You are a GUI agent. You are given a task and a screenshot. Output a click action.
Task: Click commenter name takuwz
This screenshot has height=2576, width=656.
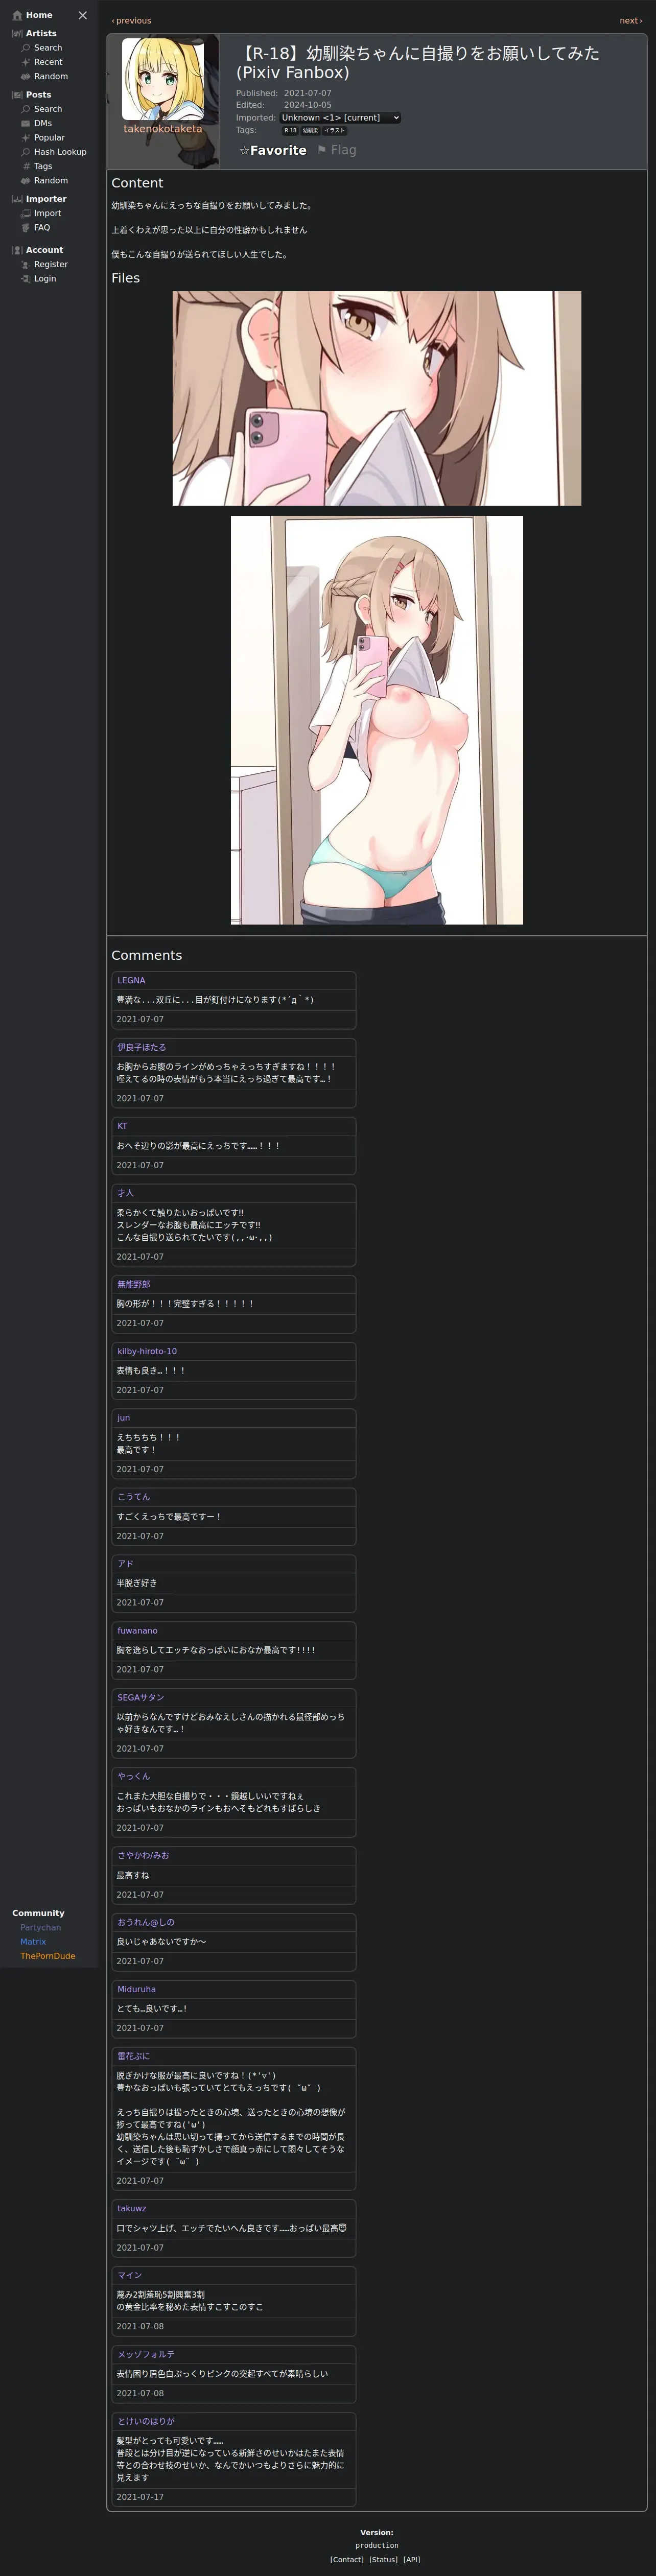(132, 2209)
